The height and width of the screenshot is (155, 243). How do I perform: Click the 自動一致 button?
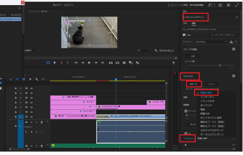[x=194, y=84]
